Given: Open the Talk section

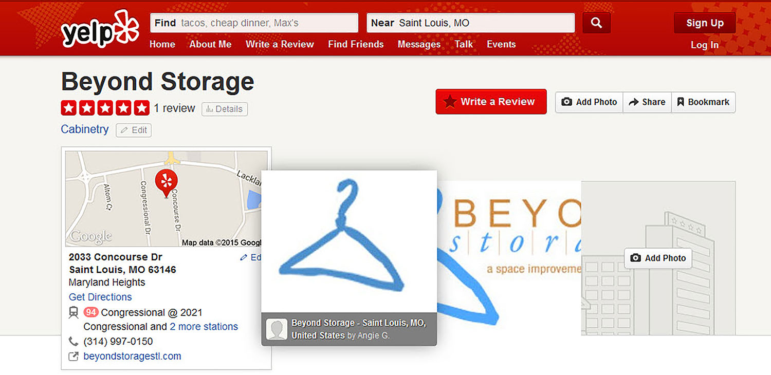Looking at the screenshot, I should (x=464, y=44).
